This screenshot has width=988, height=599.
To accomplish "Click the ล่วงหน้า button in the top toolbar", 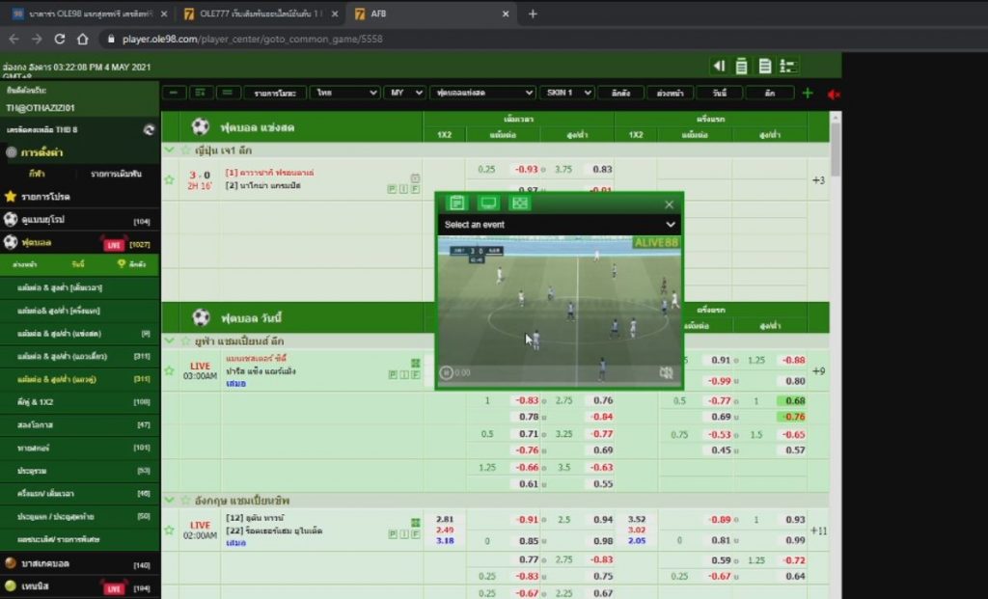I will pyautogui.click(x=671, y=93).
